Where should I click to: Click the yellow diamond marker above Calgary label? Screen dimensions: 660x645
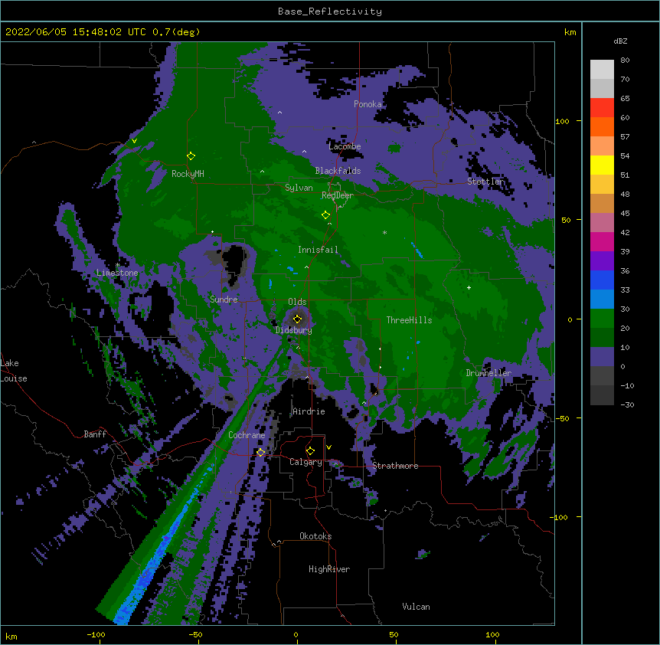pyautogui.click(x=310, y=451)
